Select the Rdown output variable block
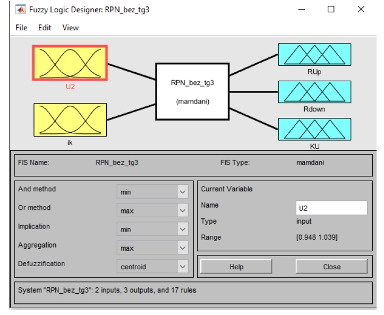Viewport: 384px width, 315px height. [x=314, y=91]
